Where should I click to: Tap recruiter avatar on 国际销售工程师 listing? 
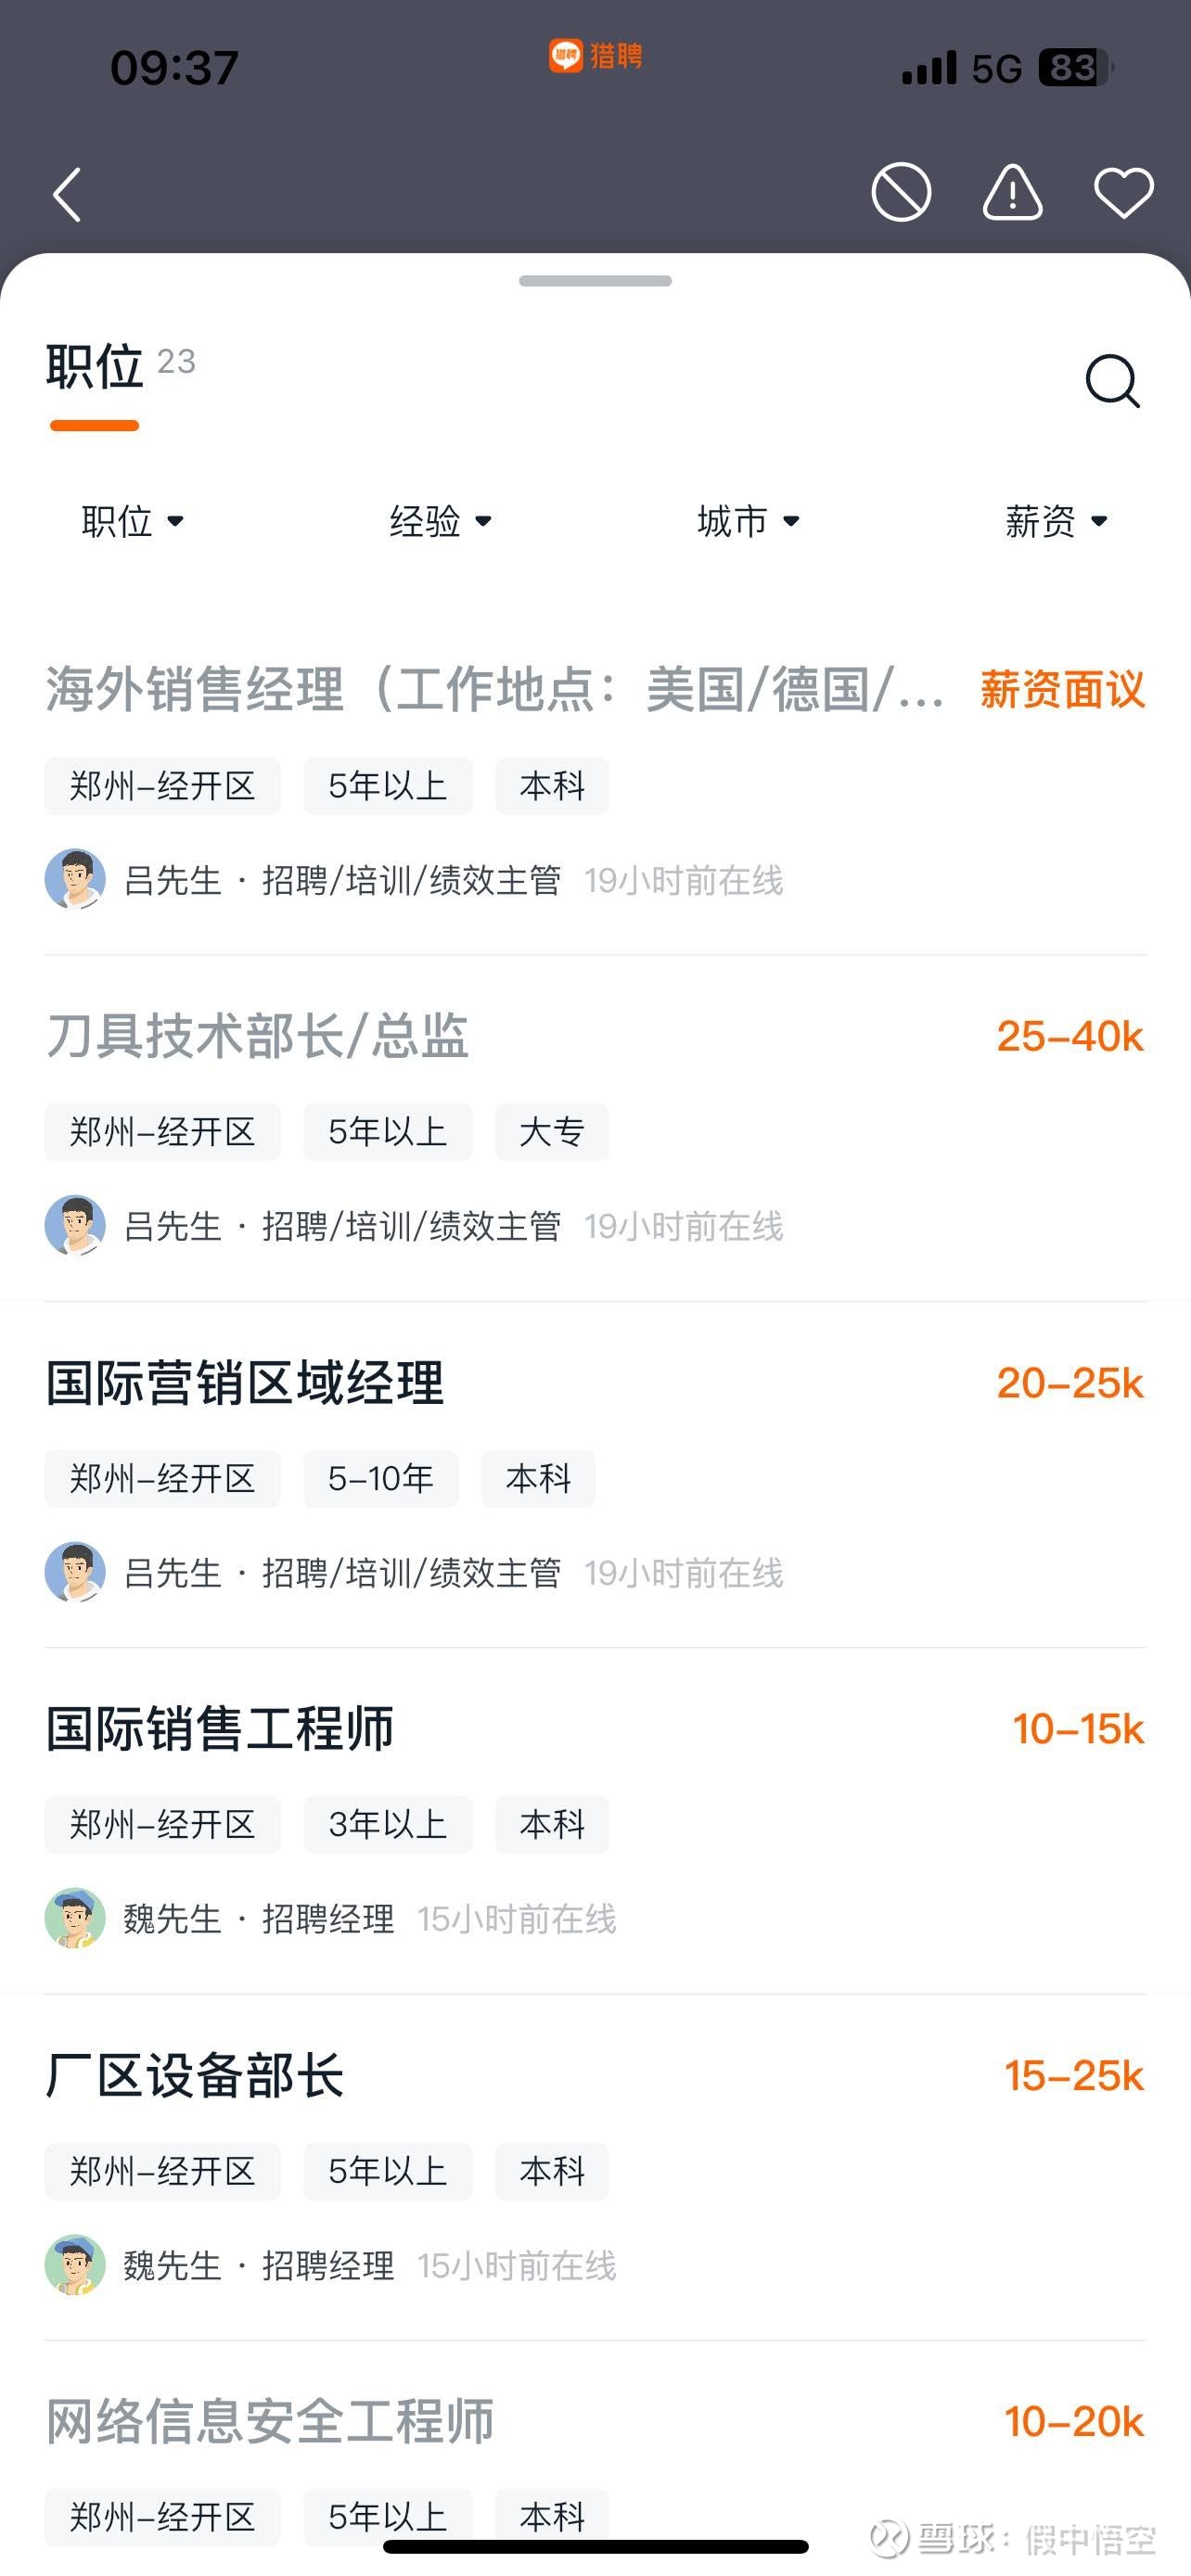pos(75,1918)
